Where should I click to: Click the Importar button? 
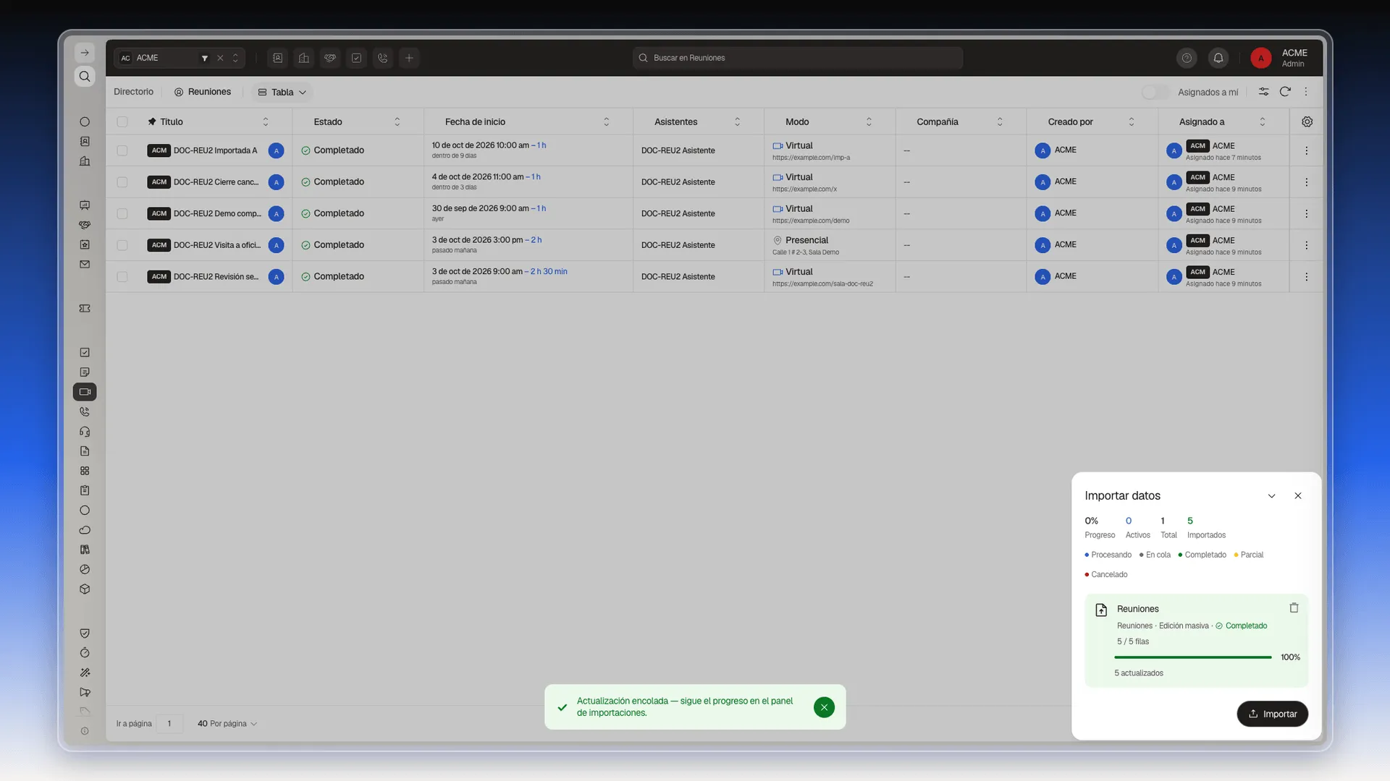click(x=1272, y=714)
